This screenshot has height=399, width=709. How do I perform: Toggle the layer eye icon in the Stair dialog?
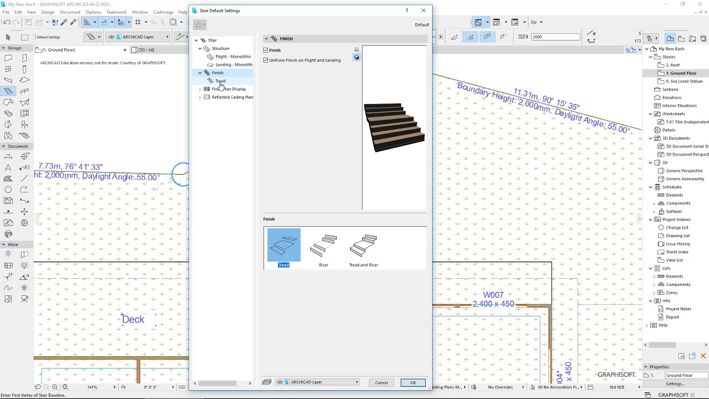tap(280, 382)
